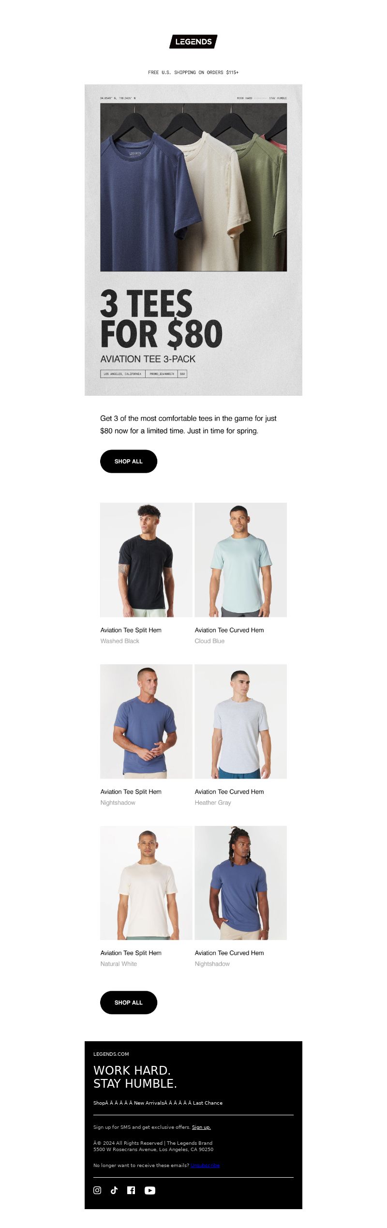The width and height of the screenshot is (387, 1228).
Task: Open the Unsubscribe link
Action: point(205,1165)
